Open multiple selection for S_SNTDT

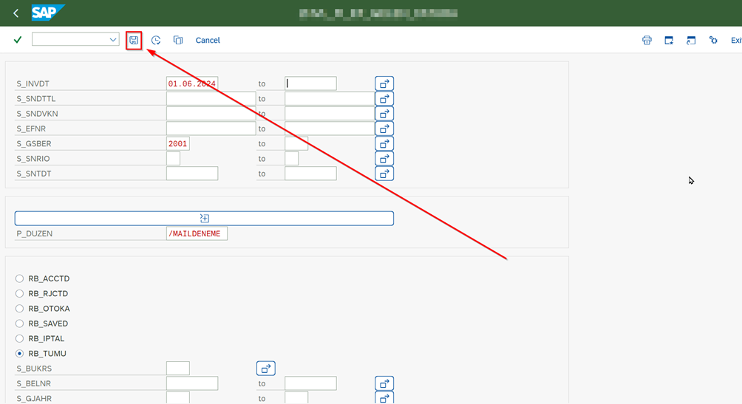click(x=384, y=174)
